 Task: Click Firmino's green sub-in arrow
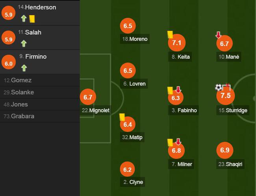(x=24, y=68)
